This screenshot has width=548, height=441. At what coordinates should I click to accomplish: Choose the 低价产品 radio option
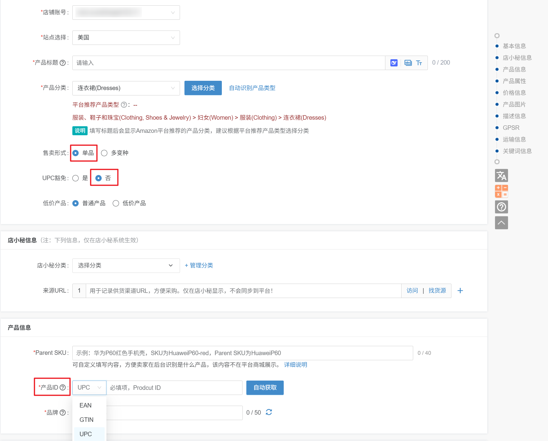click(x=116, y=203)
